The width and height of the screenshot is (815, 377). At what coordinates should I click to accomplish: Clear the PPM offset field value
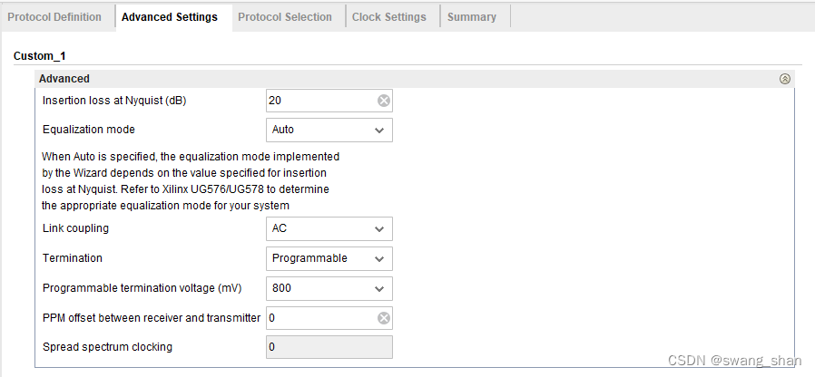(383, 318)
